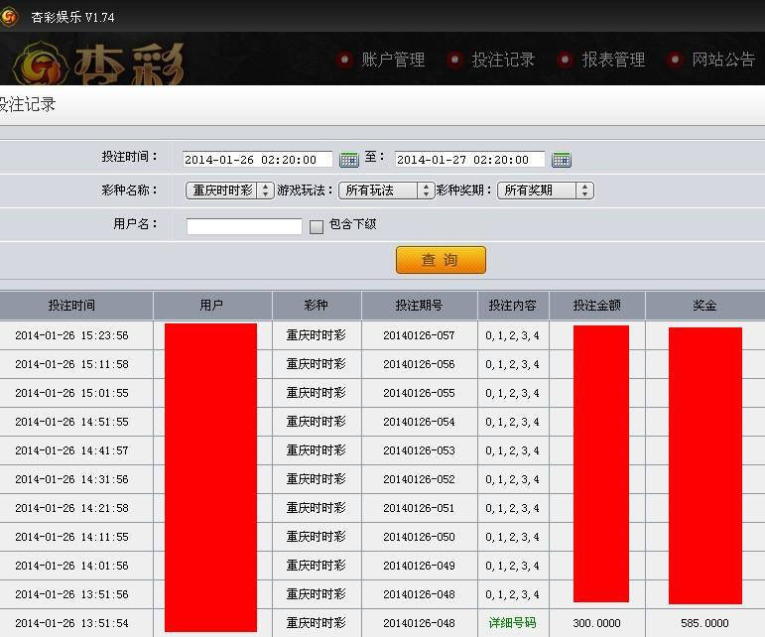The height and width of the screenshot is (637, 765).
Task: Enable the 包含下级 checkbox
Action: pyautogui.click(x=317, y=226)
